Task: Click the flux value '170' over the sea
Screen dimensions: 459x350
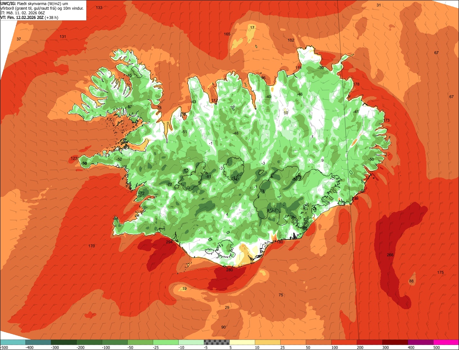Action: pyautogui.click(x=91, y=246)
